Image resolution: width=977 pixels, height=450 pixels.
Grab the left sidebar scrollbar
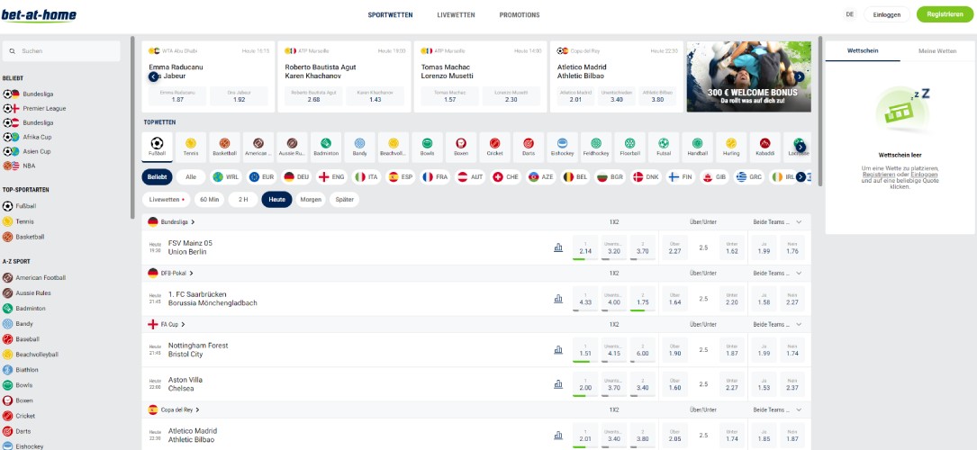click(x=132, y=128)
